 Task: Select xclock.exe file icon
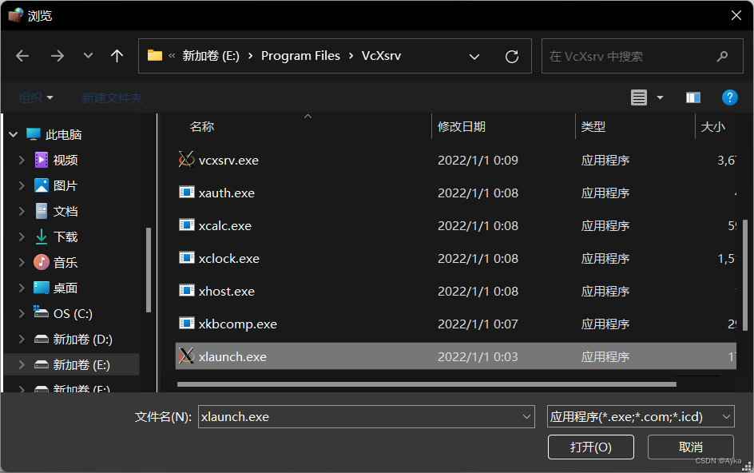click(187, 258)
